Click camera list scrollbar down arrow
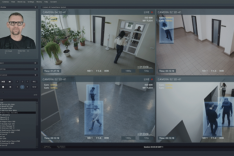This screenshot has width=234, height=156. 37,147
